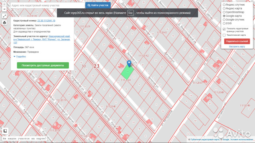Zoom in with the plus button
This screenshot has height=143, width=255.
pyautogui.click(x=4, y=4)
